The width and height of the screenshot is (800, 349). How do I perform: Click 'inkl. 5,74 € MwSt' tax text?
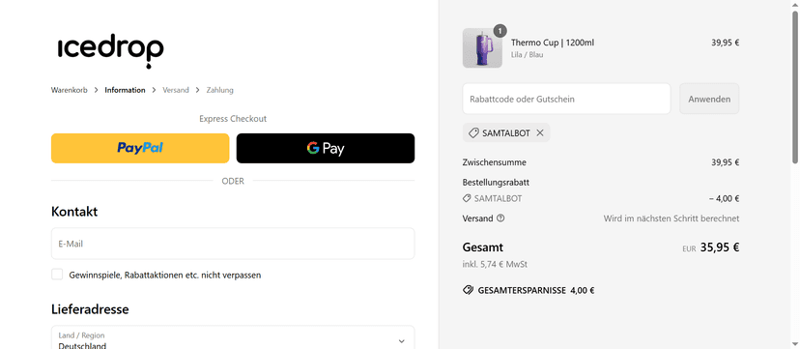pos(495,264)
